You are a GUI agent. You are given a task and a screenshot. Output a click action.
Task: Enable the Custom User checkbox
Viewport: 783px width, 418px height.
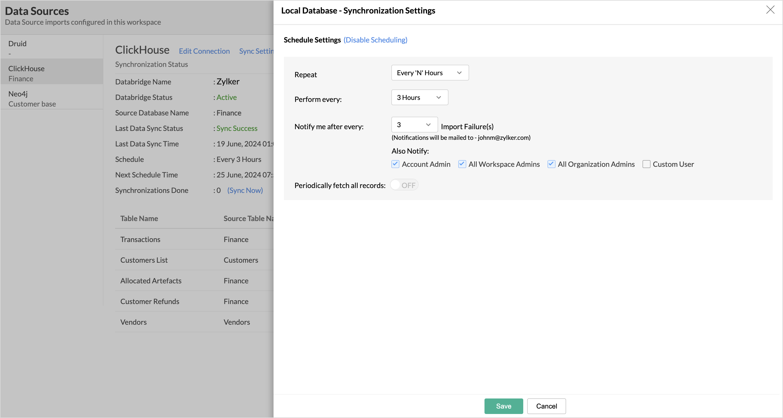click(x=646, y=164)
